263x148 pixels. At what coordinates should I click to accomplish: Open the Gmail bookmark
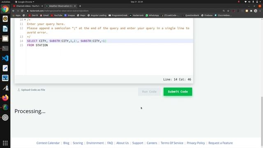[44, 15]
